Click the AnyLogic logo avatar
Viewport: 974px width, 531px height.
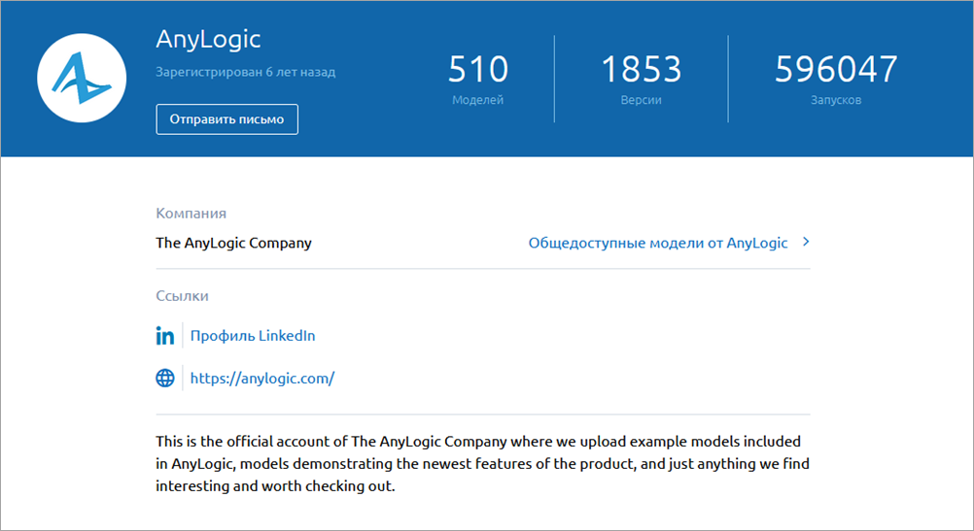click(x=82, y=79)
